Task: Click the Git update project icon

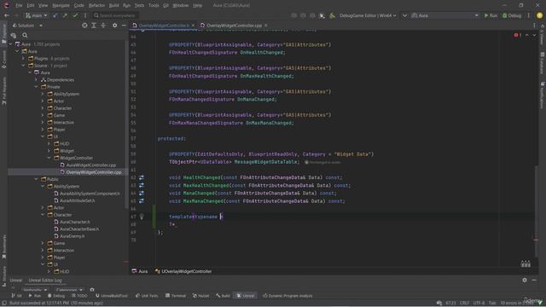Action: click(55, 15)
